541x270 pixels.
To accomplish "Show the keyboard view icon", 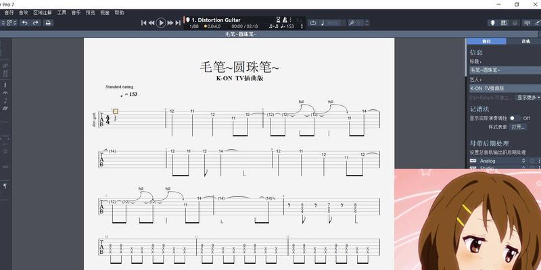I will (x=504, y=23).
